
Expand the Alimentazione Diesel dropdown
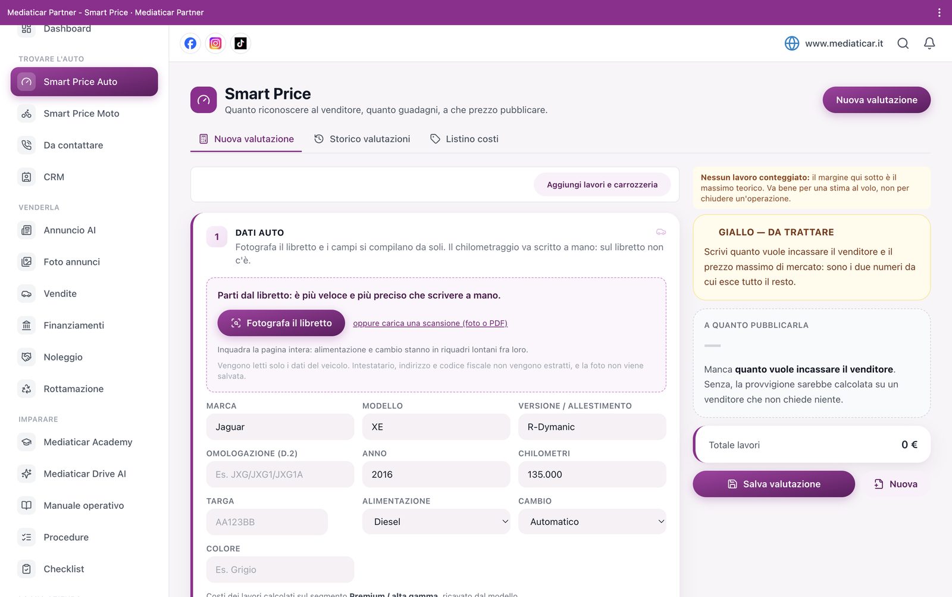point(436,521)
